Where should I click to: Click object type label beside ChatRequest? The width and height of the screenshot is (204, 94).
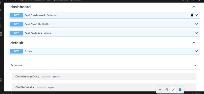coord(51,87)
